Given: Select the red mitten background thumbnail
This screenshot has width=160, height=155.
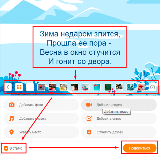Looking at the screenshot, I should pyautogui.click(x=141, y=87).
